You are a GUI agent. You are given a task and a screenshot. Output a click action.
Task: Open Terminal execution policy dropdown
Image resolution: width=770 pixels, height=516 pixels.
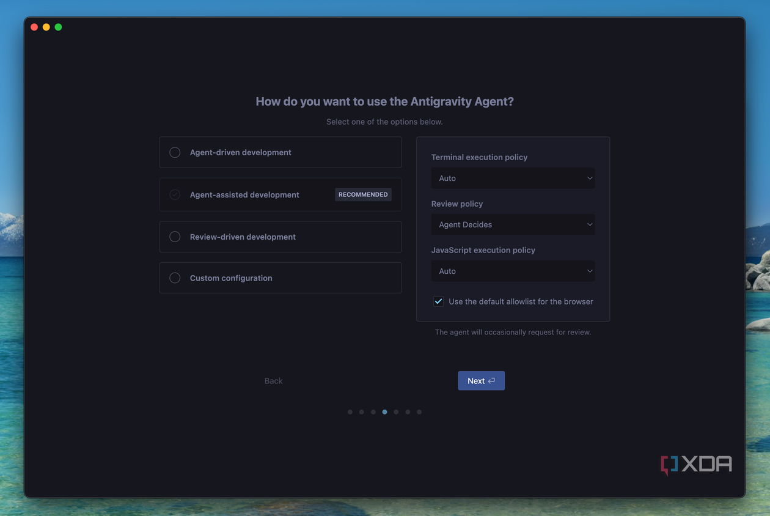[513, 178]
